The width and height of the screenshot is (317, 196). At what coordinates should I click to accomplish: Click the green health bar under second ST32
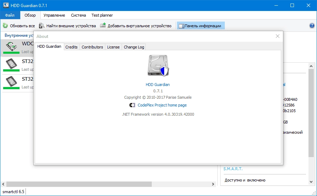point(11,88)
